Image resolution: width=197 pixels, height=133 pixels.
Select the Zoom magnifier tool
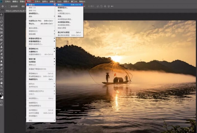tap(2, 86)
